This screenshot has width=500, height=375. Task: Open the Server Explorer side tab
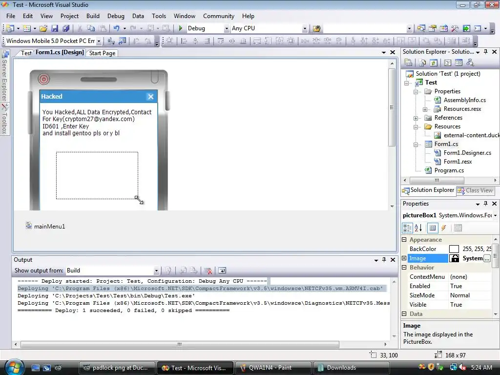[4, 76]
